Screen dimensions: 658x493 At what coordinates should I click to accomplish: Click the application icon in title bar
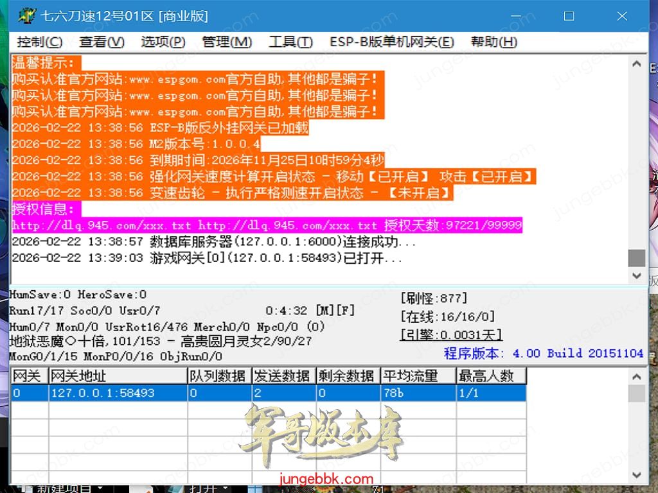click(26, 16)
